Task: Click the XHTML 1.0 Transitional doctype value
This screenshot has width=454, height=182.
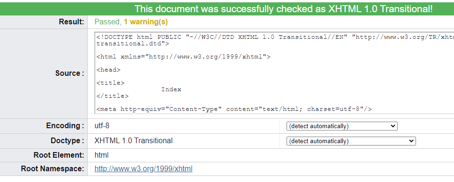Action: 134,141
